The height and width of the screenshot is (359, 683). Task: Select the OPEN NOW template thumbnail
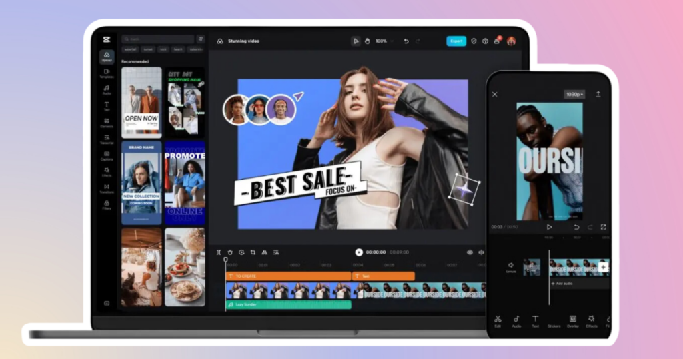(x=141, y=102)
